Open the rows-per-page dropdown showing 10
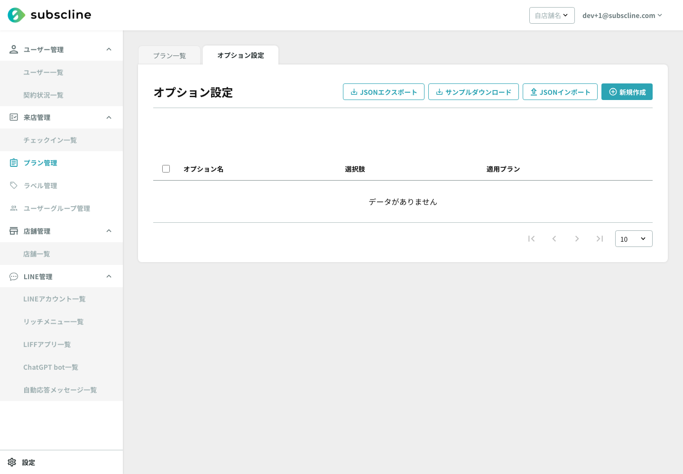683x474 pixels. coord(634,238)
